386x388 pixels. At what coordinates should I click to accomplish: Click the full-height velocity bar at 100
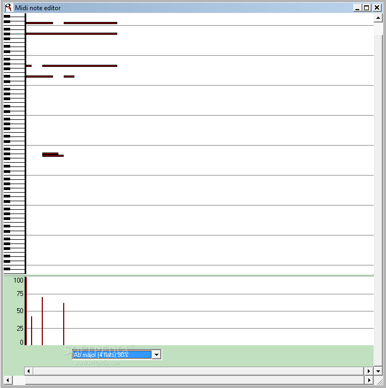click(26, 311)
